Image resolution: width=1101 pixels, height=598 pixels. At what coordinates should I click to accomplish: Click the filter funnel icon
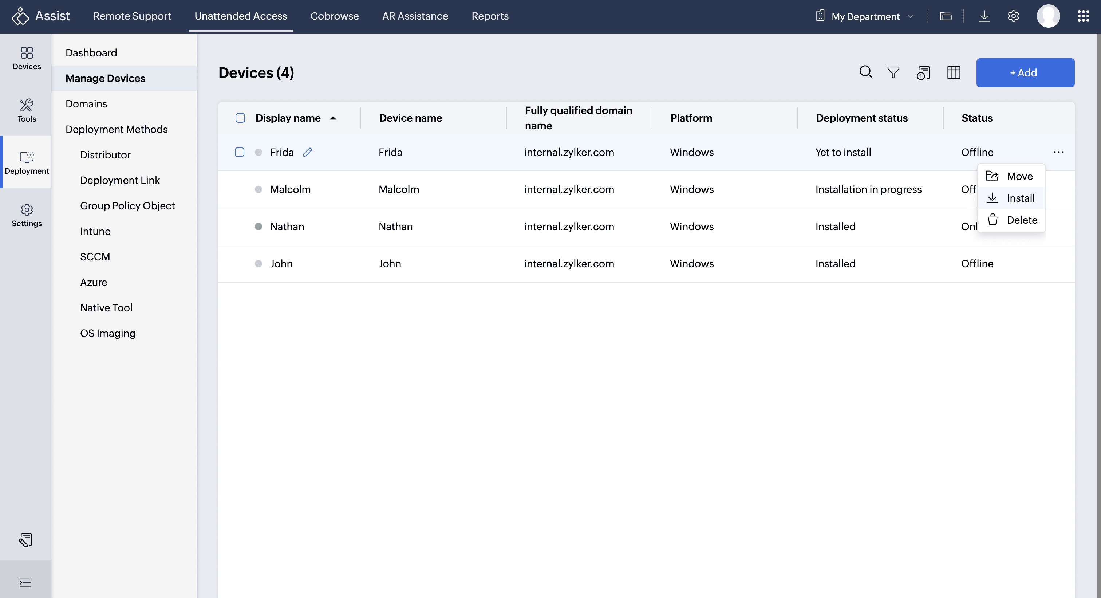click(x=893, y=72)
